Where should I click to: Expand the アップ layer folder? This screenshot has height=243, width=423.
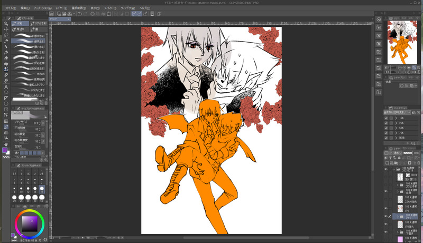click(398, 217)
